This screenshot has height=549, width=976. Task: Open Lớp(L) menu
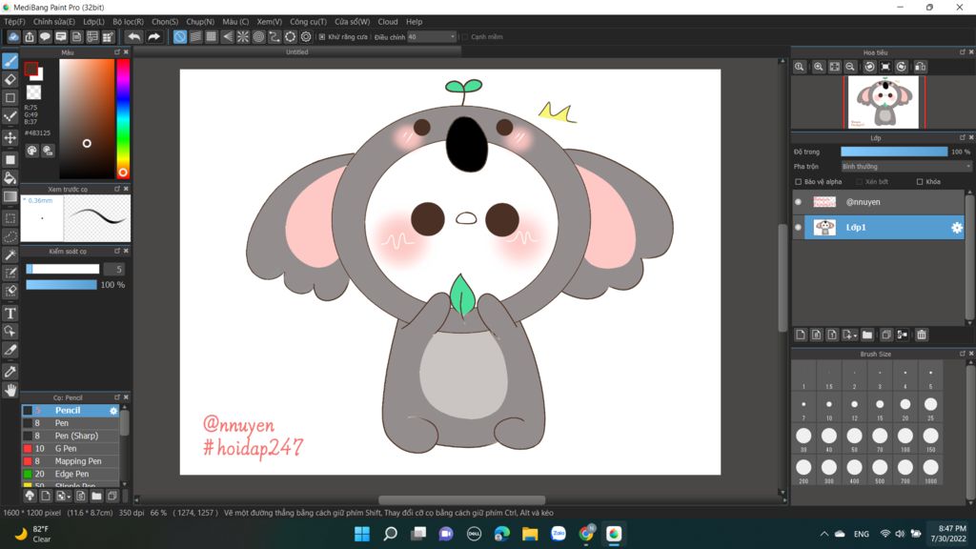94,22
